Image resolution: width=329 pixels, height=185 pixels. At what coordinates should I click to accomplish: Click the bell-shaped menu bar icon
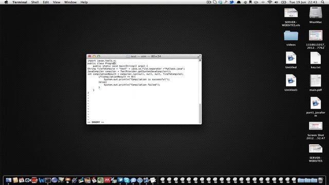[x=239, y=2]
